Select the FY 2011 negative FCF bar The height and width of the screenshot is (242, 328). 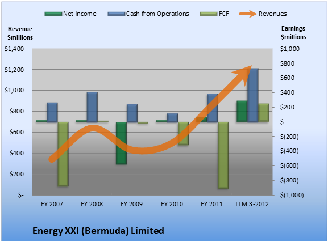click(223, 155)
